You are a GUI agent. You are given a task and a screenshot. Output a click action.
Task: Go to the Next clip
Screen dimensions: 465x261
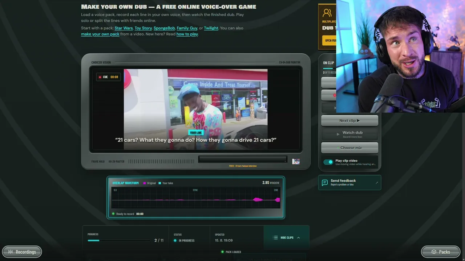(349, 121)
